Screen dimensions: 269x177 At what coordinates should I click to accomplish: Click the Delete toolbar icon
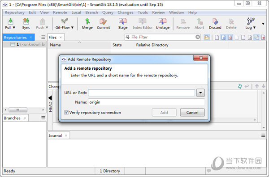tap(231, 21)
